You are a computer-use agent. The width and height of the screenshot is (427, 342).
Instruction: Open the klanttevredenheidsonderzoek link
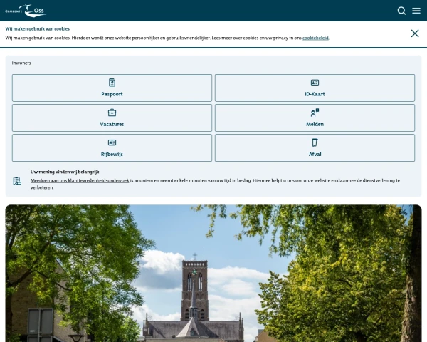point(80,180)
